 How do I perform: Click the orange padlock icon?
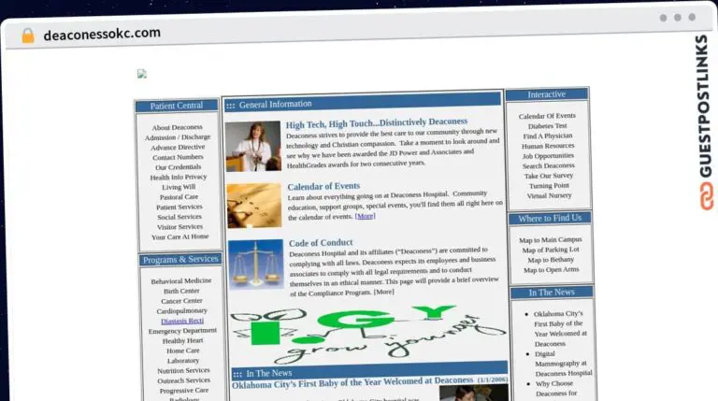coord(28,36)
